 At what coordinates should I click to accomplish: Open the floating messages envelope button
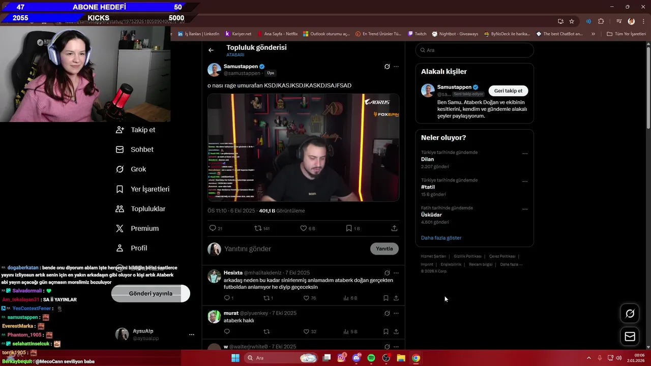(630, 337)
